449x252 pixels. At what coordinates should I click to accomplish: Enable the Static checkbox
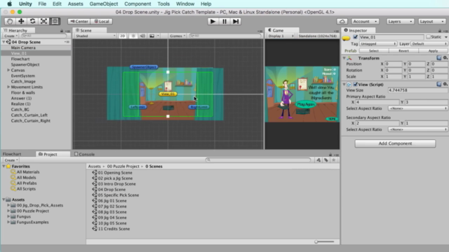428,37
